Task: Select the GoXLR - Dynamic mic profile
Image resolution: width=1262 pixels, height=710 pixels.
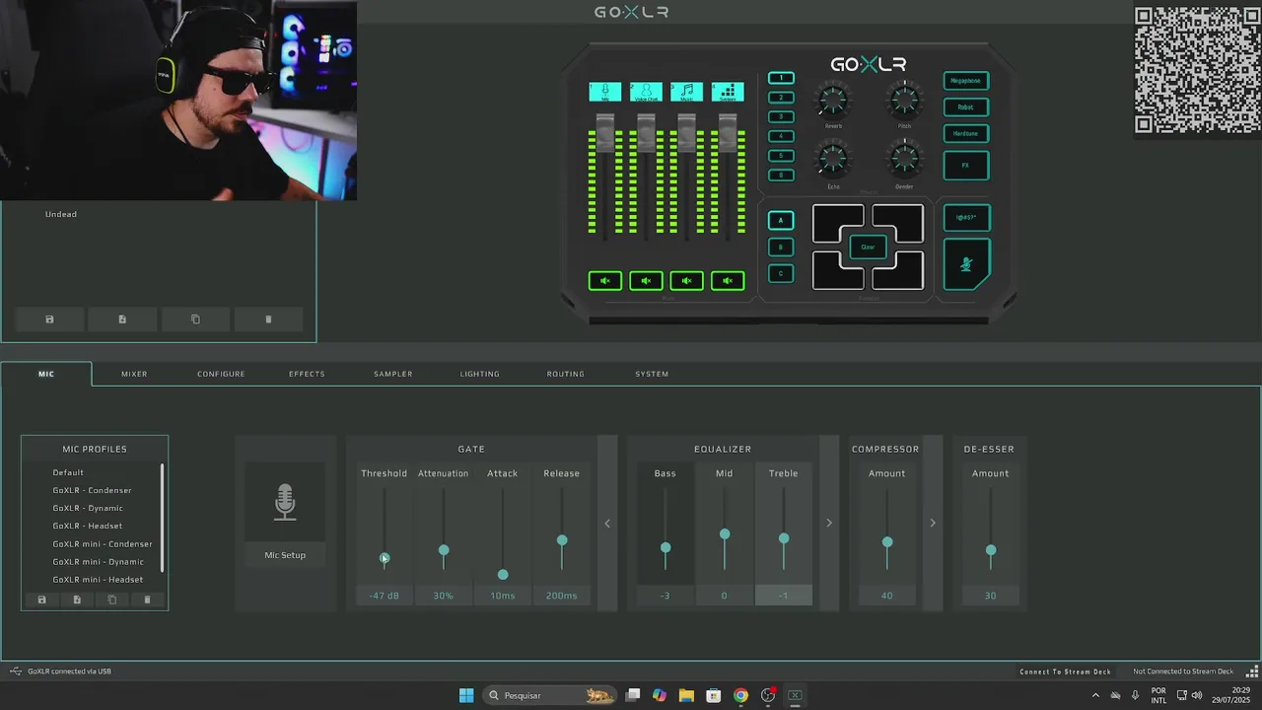Action: (88, 508)
